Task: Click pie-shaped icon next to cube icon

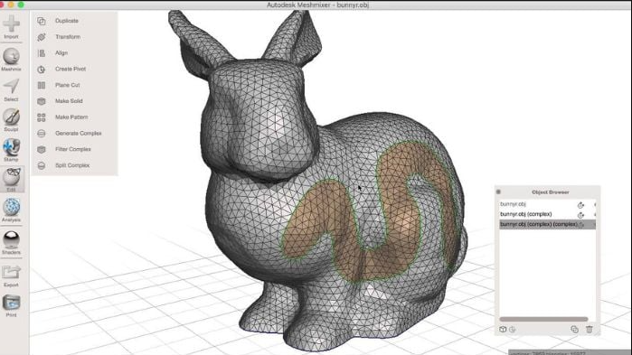Action: click(513, 329)
